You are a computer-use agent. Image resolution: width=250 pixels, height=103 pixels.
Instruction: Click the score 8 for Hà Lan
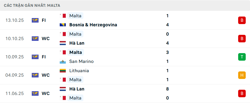click(168, 89)
